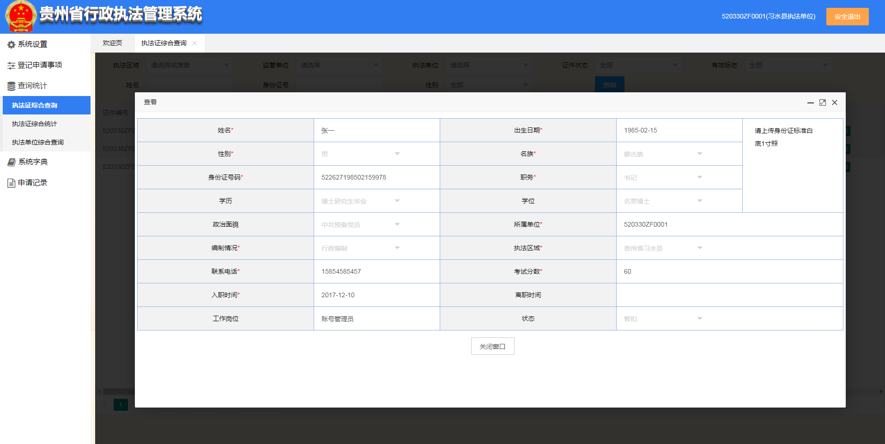Viewport: 885px width, 444px height.
Task: Open the 执法单位 dropdown in the background filter
Action: (x=489, y=65)
